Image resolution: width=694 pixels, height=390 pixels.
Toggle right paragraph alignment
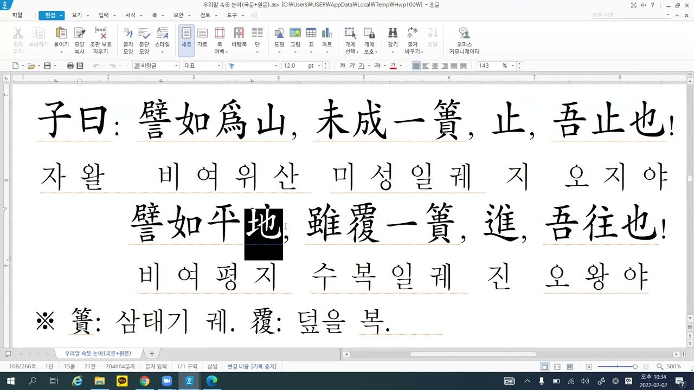point(445,66)
